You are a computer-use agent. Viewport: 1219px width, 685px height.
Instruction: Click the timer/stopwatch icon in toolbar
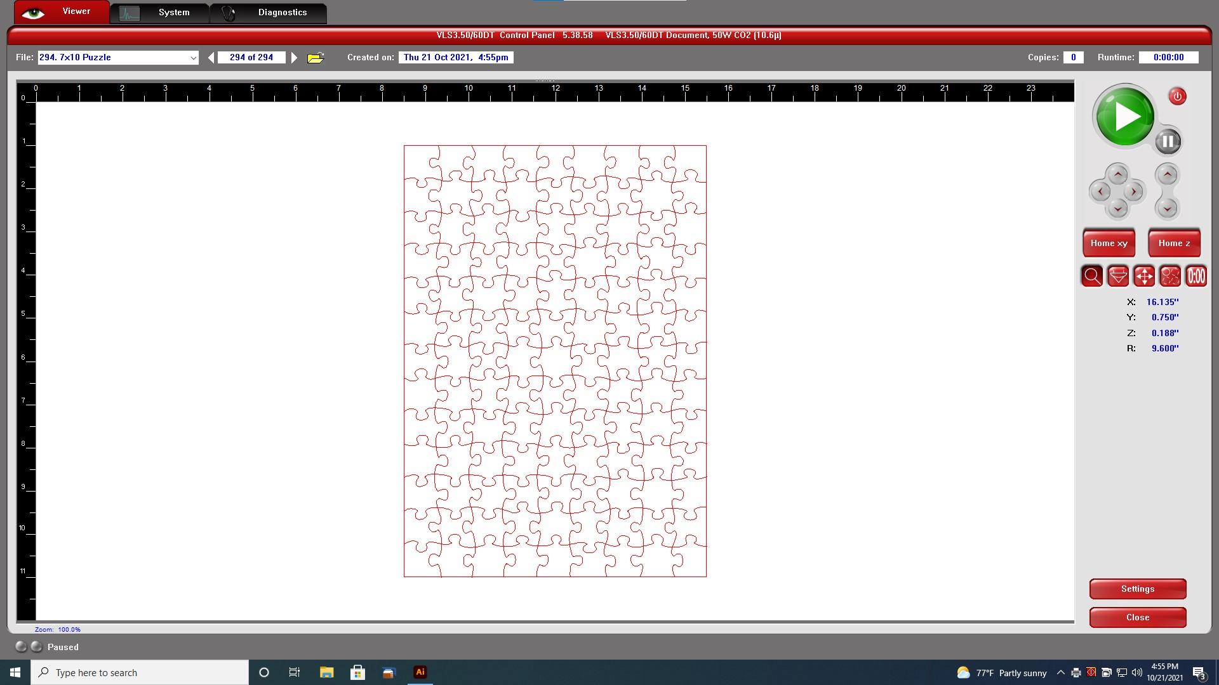pyautogui.click(x=1197, y=276)
